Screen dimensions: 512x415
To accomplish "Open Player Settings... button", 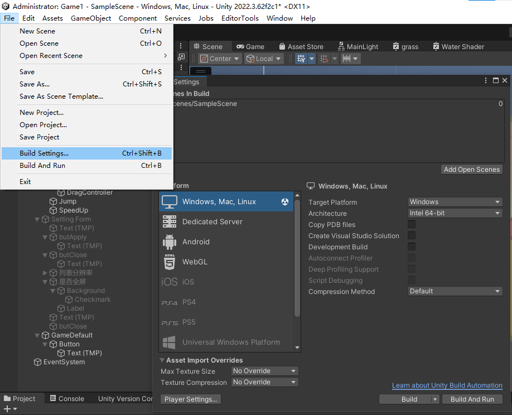I will click(191, 399).
